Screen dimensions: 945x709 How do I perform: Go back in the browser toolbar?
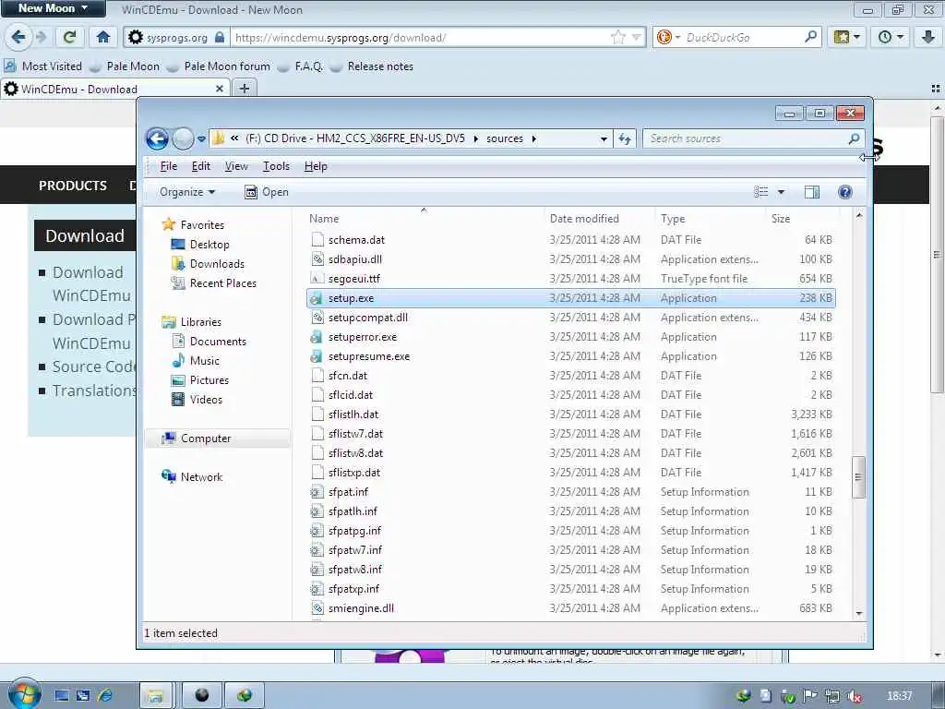coord(18,37)
